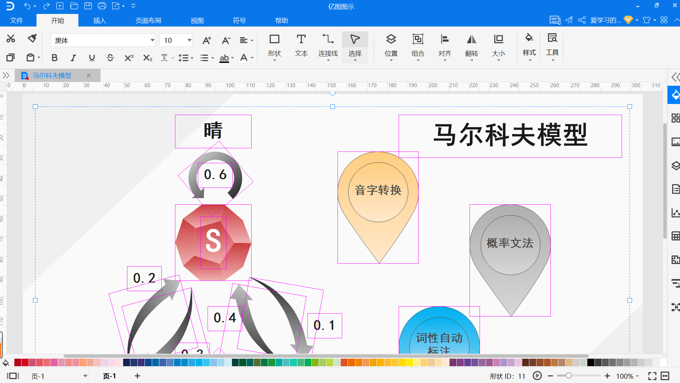Toggle italic formatting

[73, 58]
